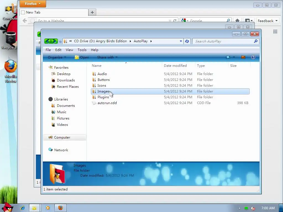The image size is (283, 212).
Task: Click the date modified value in details pane
Action: 120,175
